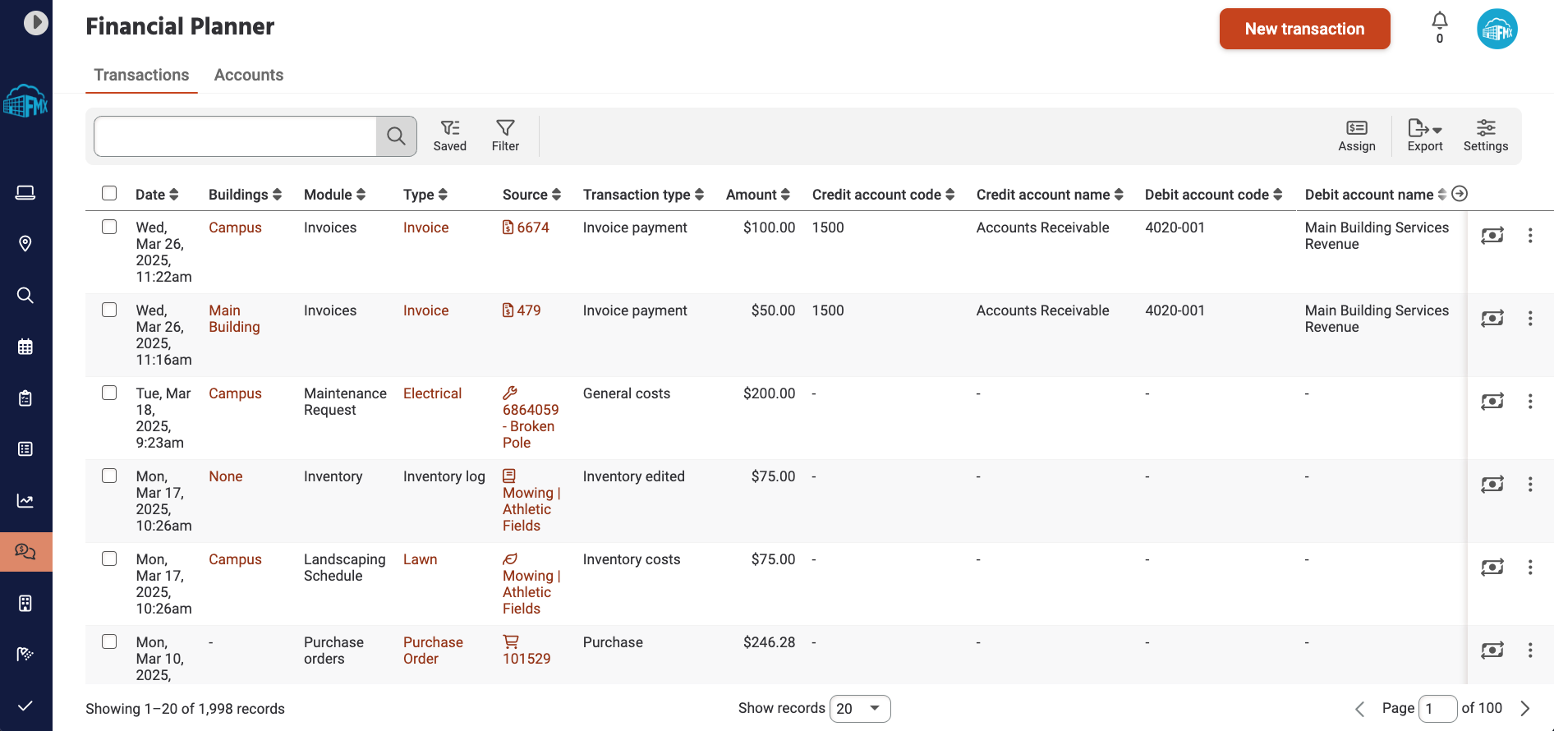Screen dimensions: 1554x731
Task: Click the Assign toolbar button
Action: (1357, 136)
